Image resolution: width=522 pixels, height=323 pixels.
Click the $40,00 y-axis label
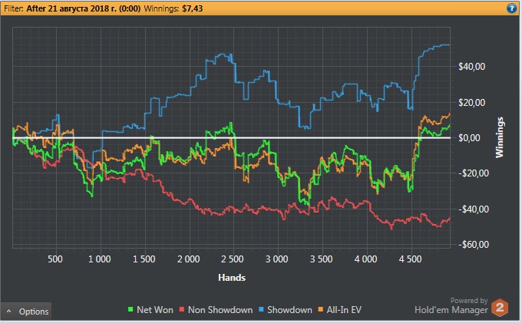coord(472,67)
